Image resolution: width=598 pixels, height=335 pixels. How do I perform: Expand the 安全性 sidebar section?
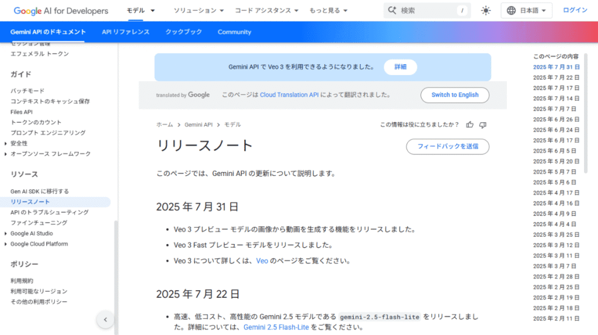click(5, 143)
